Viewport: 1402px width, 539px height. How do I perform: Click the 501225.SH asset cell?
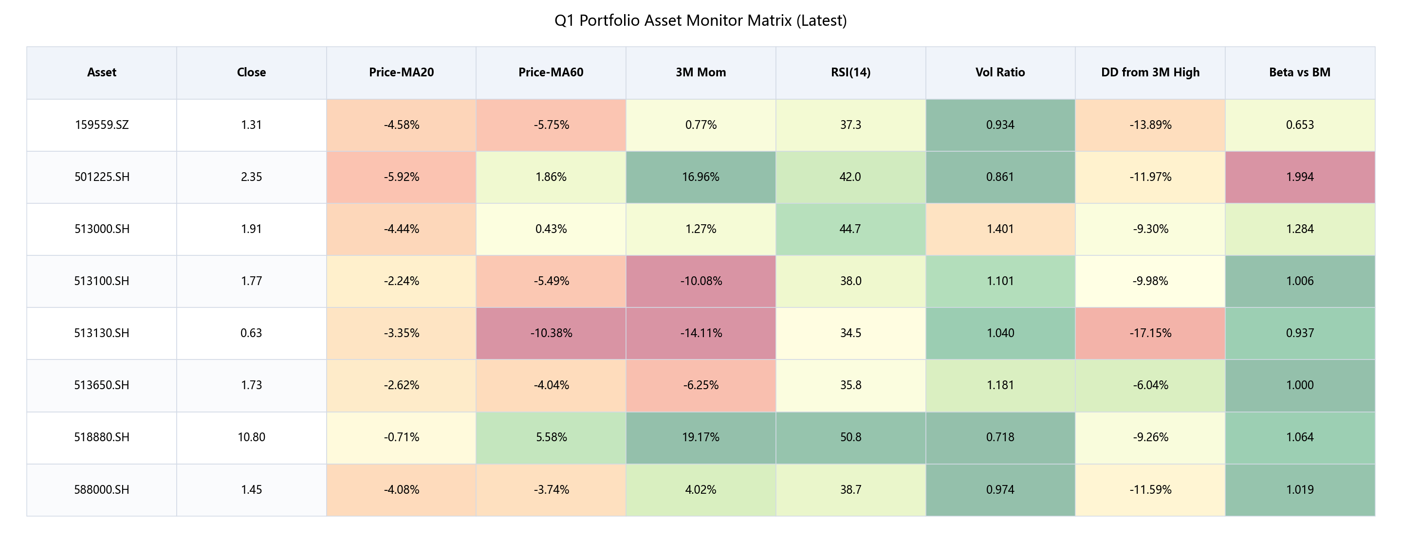pos(102,177)
